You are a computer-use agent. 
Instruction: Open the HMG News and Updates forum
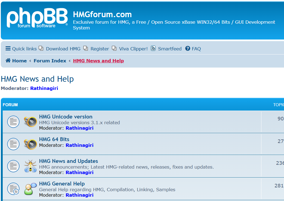pos(69,161)
